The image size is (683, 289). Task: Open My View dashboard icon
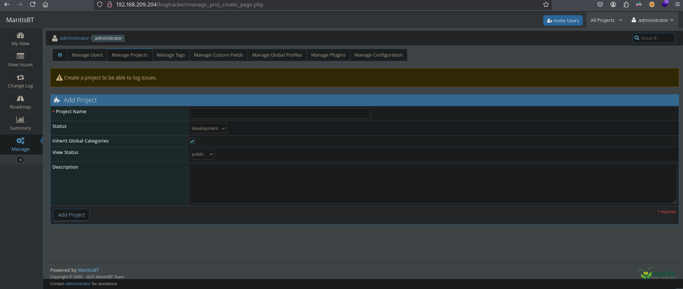pyautogui.click(x=20, y=35)
